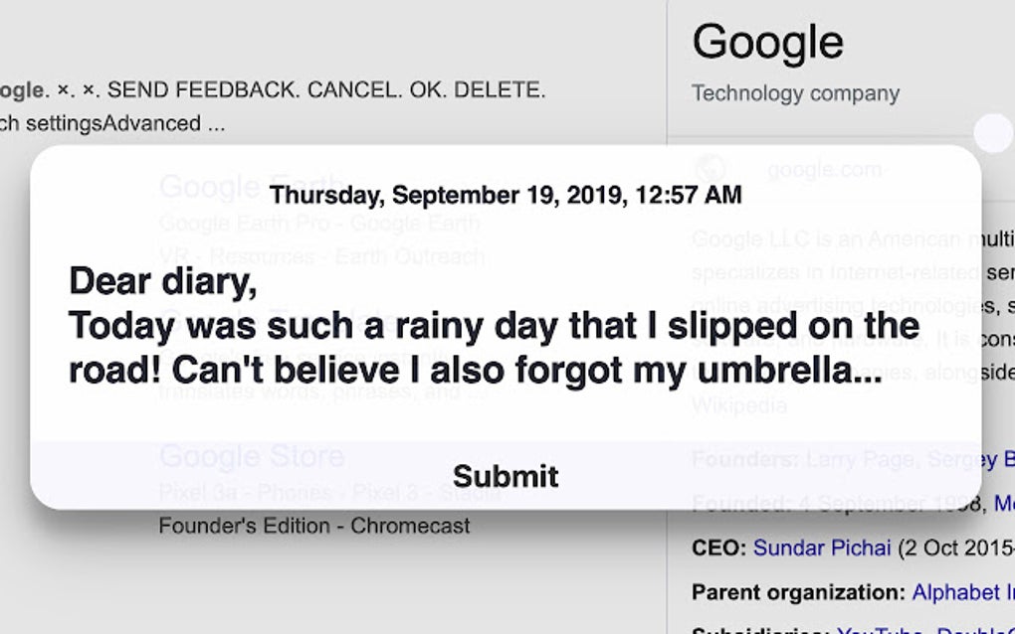1015x634 pixels.
Task: Open the Sundar Pichai link
Action: click(822, 548)
